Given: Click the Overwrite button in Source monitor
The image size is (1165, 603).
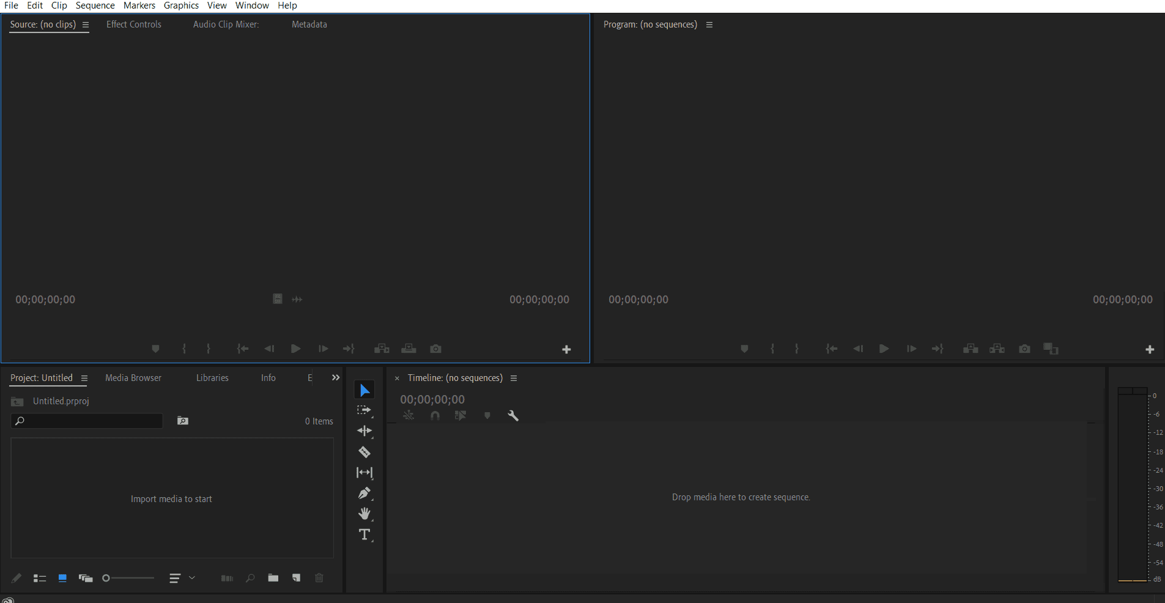Looking at the screenshot, I should click(409, 349).
